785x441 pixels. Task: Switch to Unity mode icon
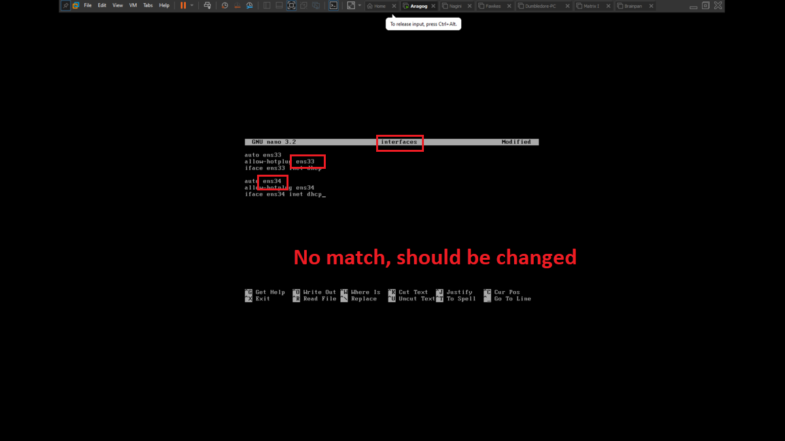click(x=304, y=5)
